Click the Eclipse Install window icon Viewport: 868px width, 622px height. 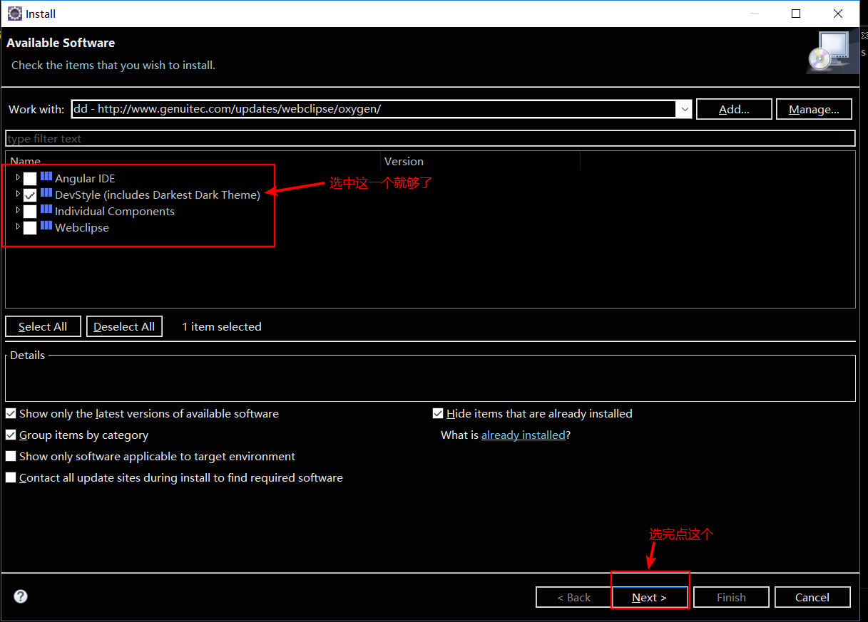click(14, 14)
